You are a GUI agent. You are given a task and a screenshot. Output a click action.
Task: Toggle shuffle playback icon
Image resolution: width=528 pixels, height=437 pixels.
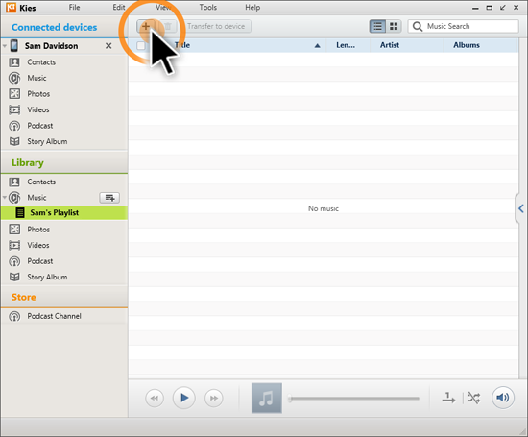(x=473, y=399)
